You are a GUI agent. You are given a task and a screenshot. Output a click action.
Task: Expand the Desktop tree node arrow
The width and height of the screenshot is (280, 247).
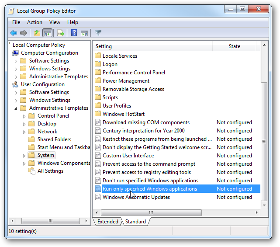coord(24,124)
